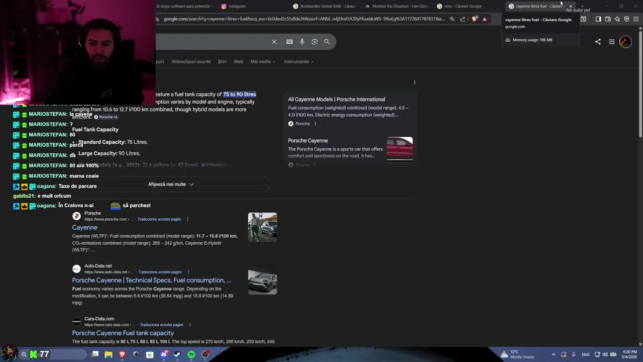Switch to Monitor the Situation tab

point(397,6)
